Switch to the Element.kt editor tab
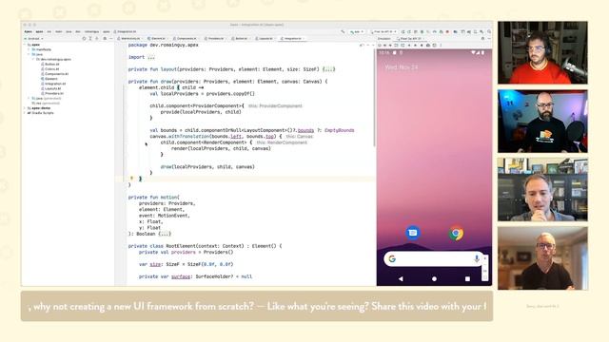This screenshot has width=609, height=342. tap(157, 38)
